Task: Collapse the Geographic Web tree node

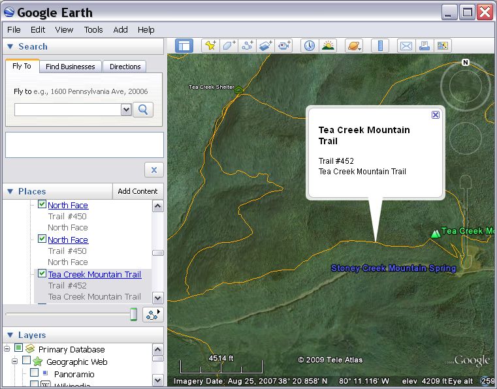Action: click(14, 361)
